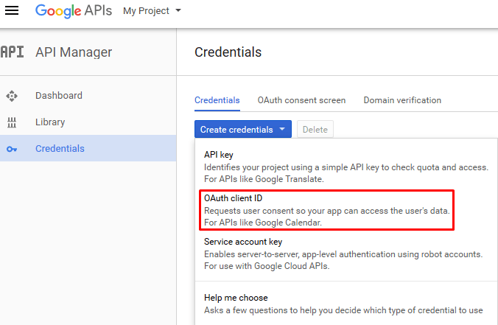Click the Dashboard sidebar icon
This screenshot has width=498, height=325.
click(x=12, y=96)
